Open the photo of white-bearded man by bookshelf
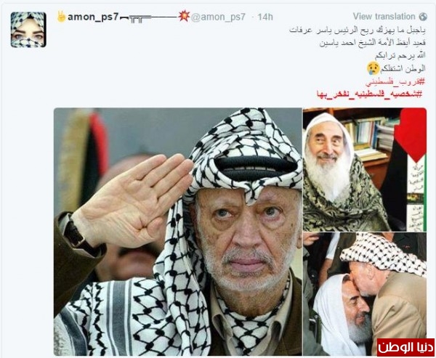This screenshot has width=436, height=358. point(365,169)
